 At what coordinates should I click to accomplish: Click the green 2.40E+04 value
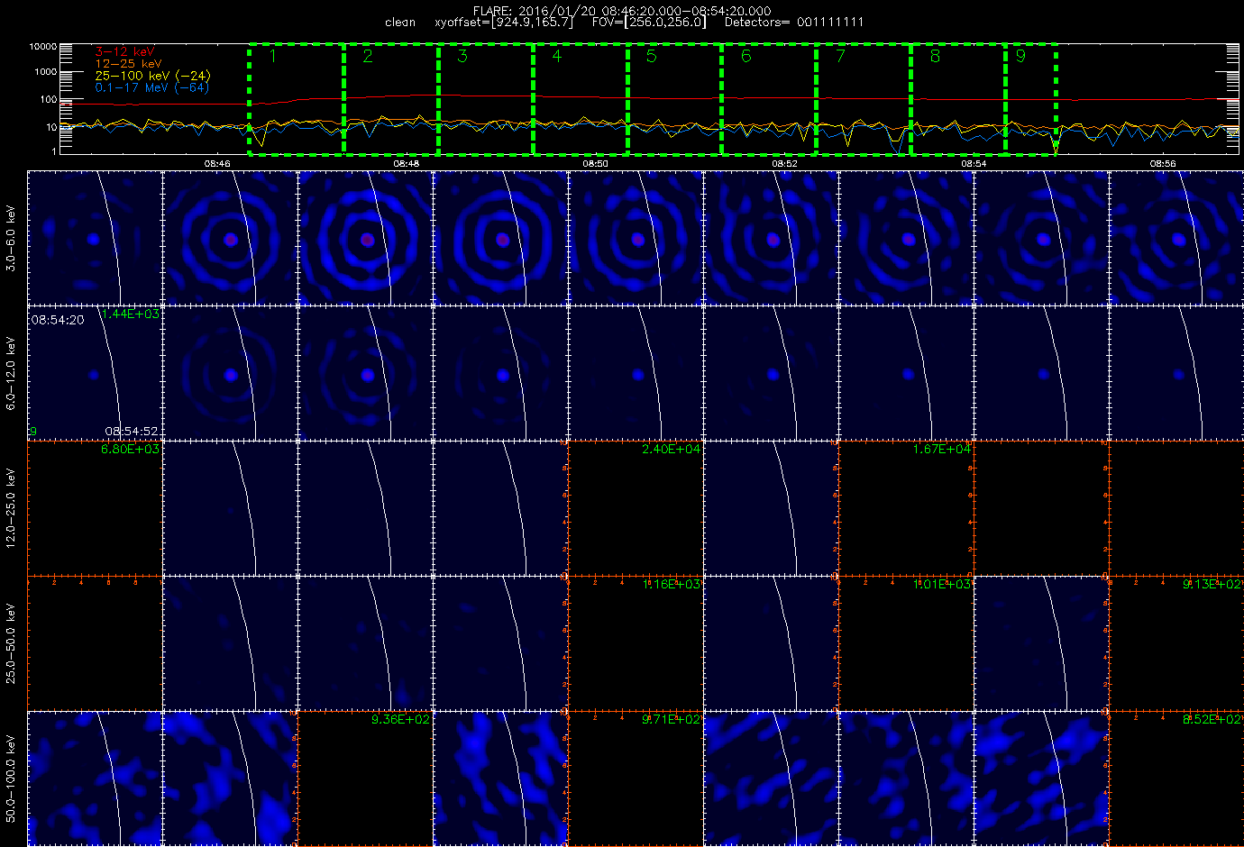pos(672,449)
